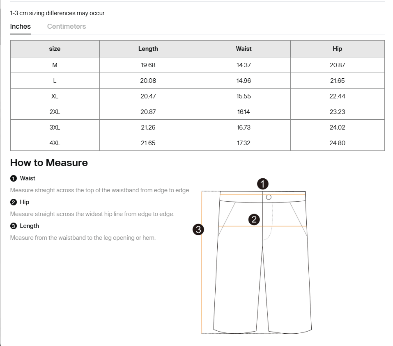393x346 pixels.
Task: Click the number 2 bullet beside Hip
Action: 14,202
